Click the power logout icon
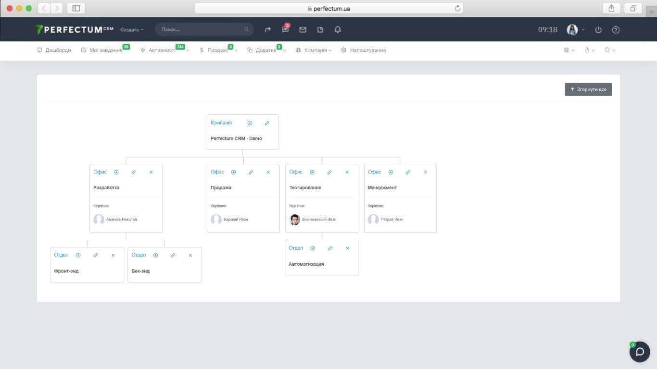The image size is (657, 369). click(x=598, y=30)
